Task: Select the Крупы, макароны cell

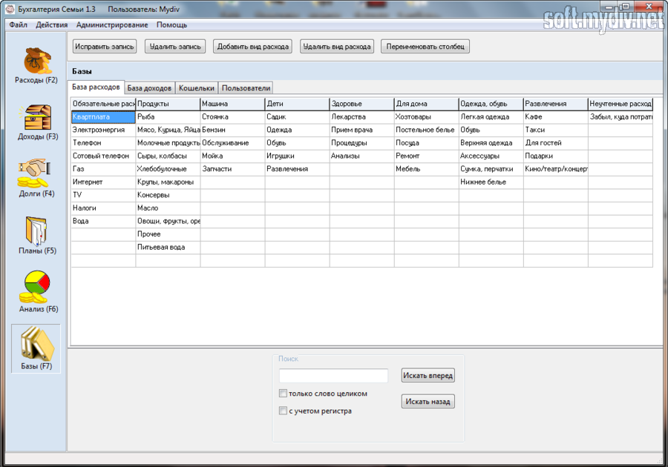Action: (x=168, y=182)
